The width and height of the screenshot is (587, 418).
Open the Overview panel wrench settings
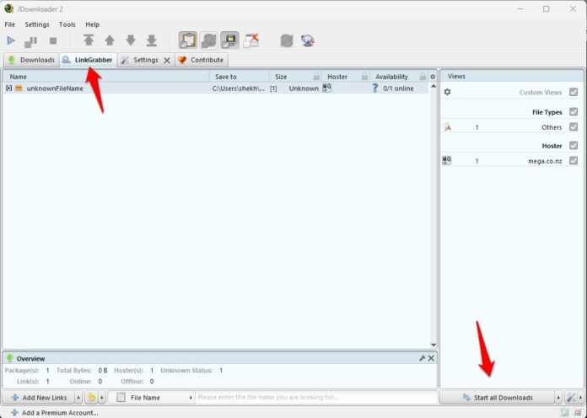point(422,358)
